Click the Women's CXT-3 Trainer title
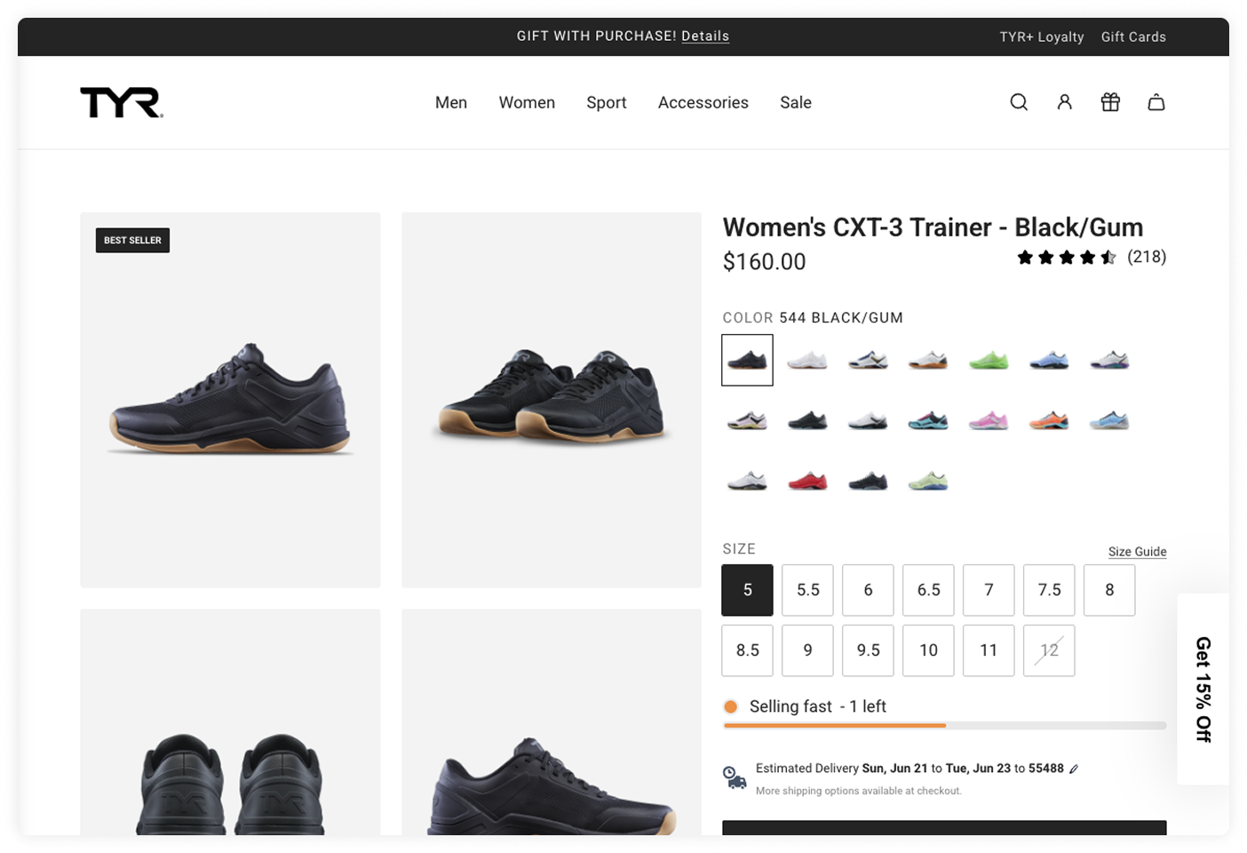1247x853 pixels. [x=933, y=227]
